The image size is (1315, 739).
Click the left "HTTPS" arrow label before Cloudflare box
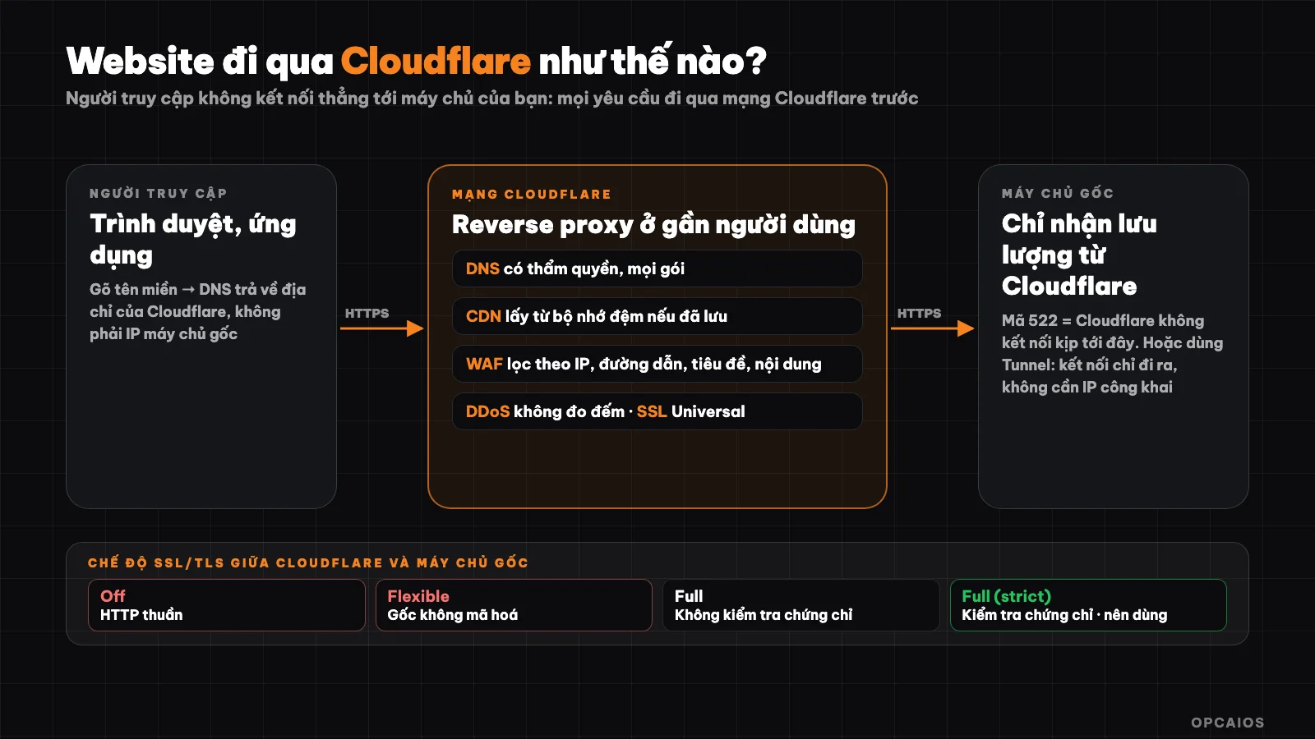tap(367, 313)
